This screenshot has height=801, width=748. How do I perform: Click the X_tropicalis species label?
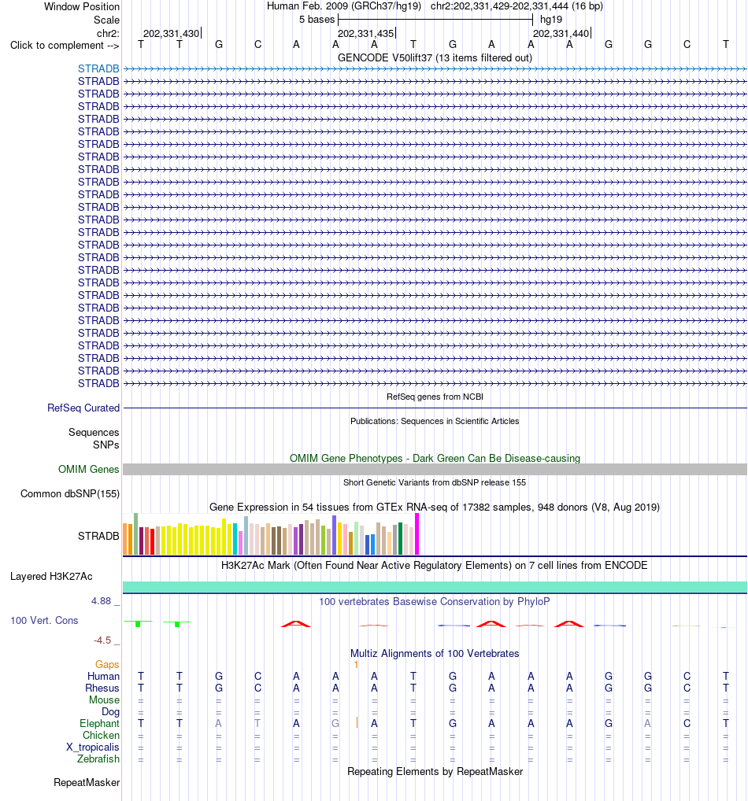coord(93,747)
